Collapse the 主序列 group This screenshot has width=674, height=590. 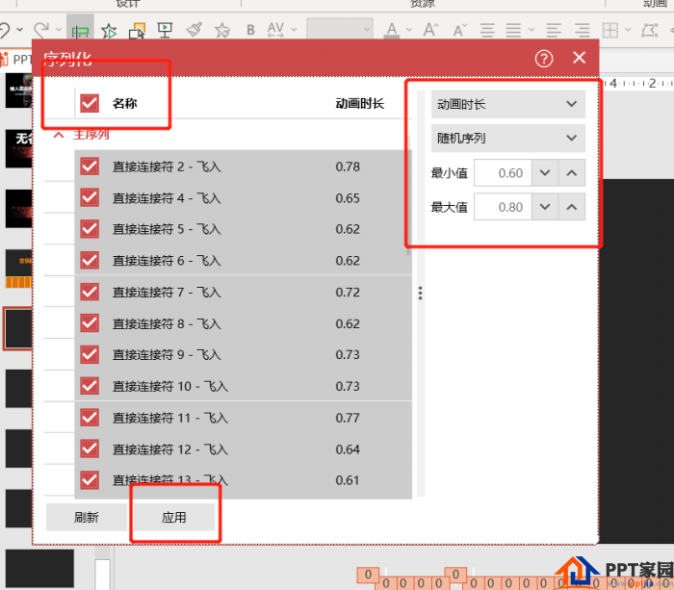point(59,135)
